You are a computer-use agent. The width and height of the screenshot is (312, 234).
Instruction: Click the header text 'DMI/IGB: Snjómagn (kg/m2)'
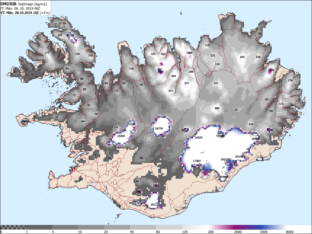24,4
